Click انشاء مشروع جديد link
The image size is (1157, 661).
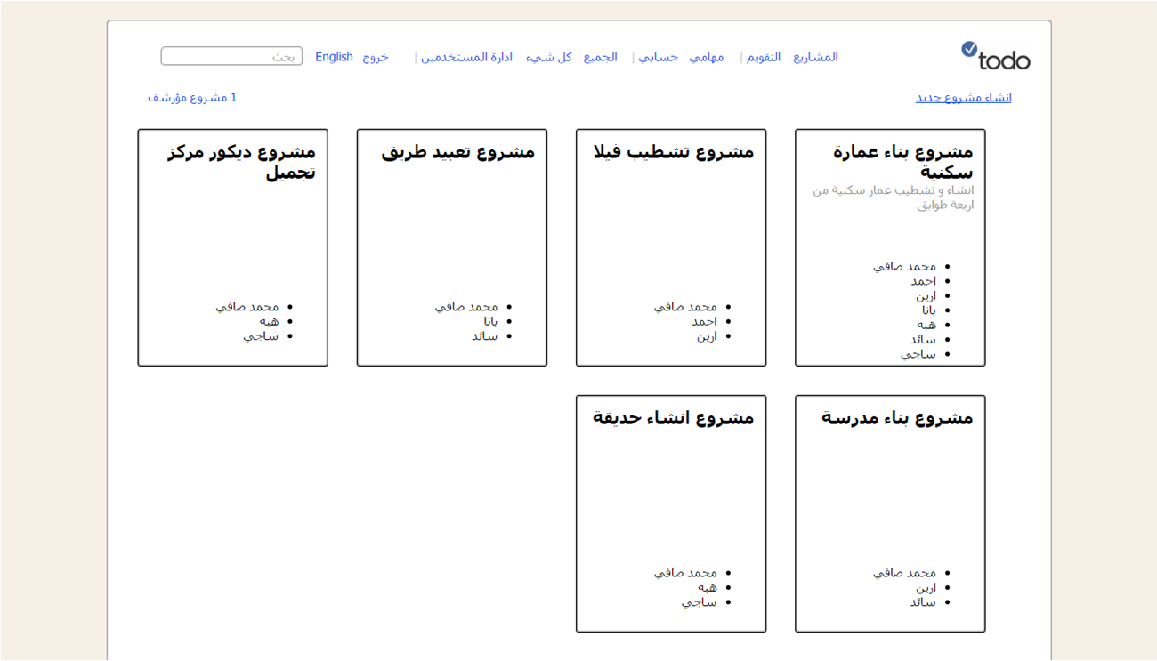[963, 98]
